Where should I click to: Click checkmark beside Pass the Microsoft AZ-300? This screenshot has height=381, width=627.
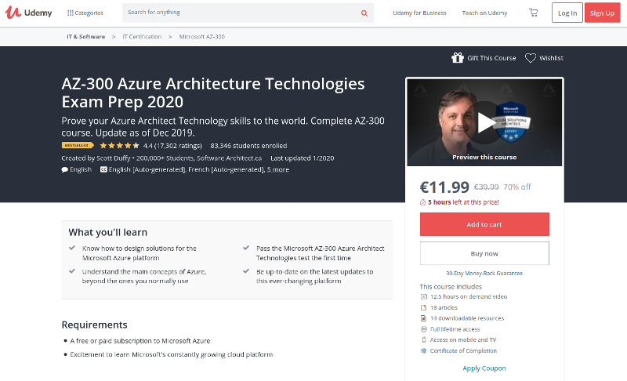coord(246,248)
